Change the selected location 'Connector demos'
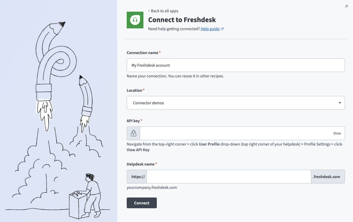353x222 pixels. pyautogui.click(x=236, y=102)
